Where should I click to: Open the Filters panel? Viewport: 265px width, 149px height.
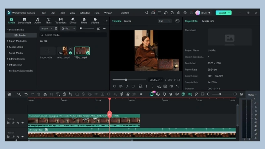point(84,21)
